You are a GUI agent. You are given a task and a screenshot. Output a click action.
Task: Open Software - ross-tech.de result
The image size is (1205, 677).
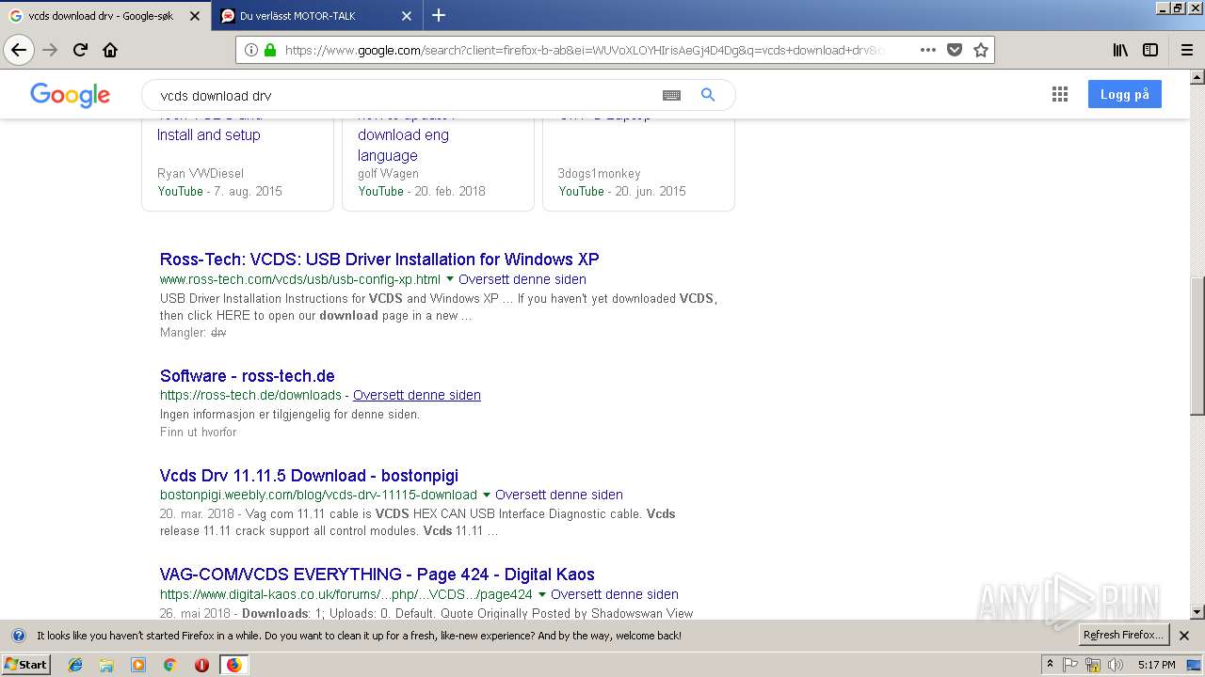click(x=248, y=376)
